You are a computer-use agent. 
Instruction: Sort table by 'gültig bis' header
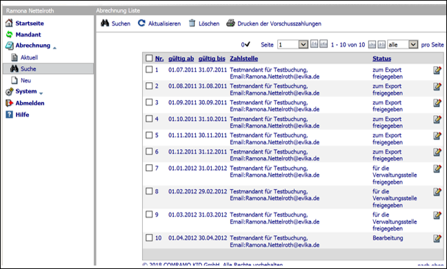[212, 59]
